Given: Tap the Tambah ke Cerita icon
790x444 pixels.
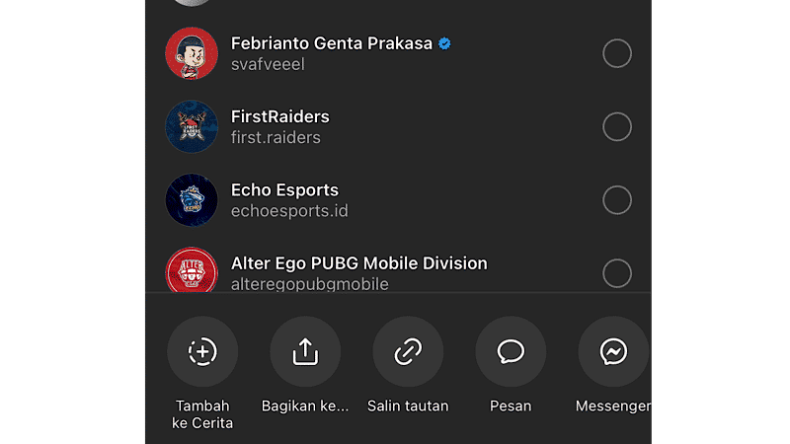Looking at the screenshot, I should click(x=202, y=351).
